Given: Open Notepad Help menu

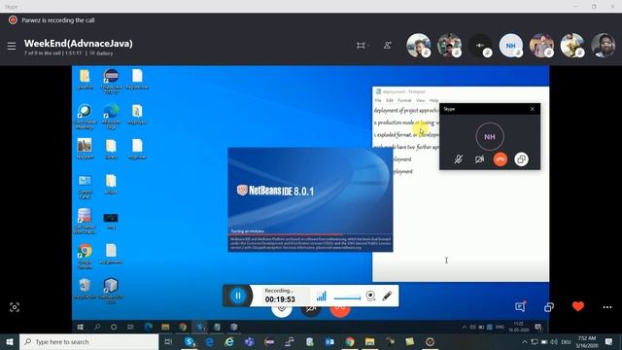Looking at the screenshot, I should (434, 100).
